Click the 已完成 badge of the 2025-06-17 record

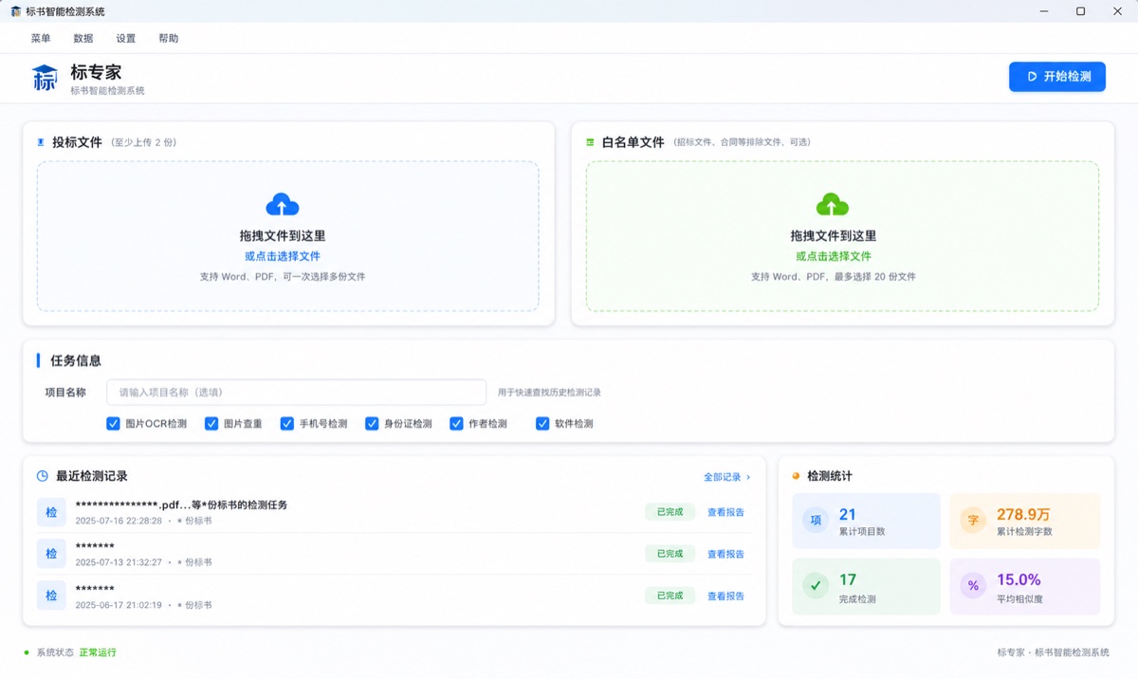[670, 596]
